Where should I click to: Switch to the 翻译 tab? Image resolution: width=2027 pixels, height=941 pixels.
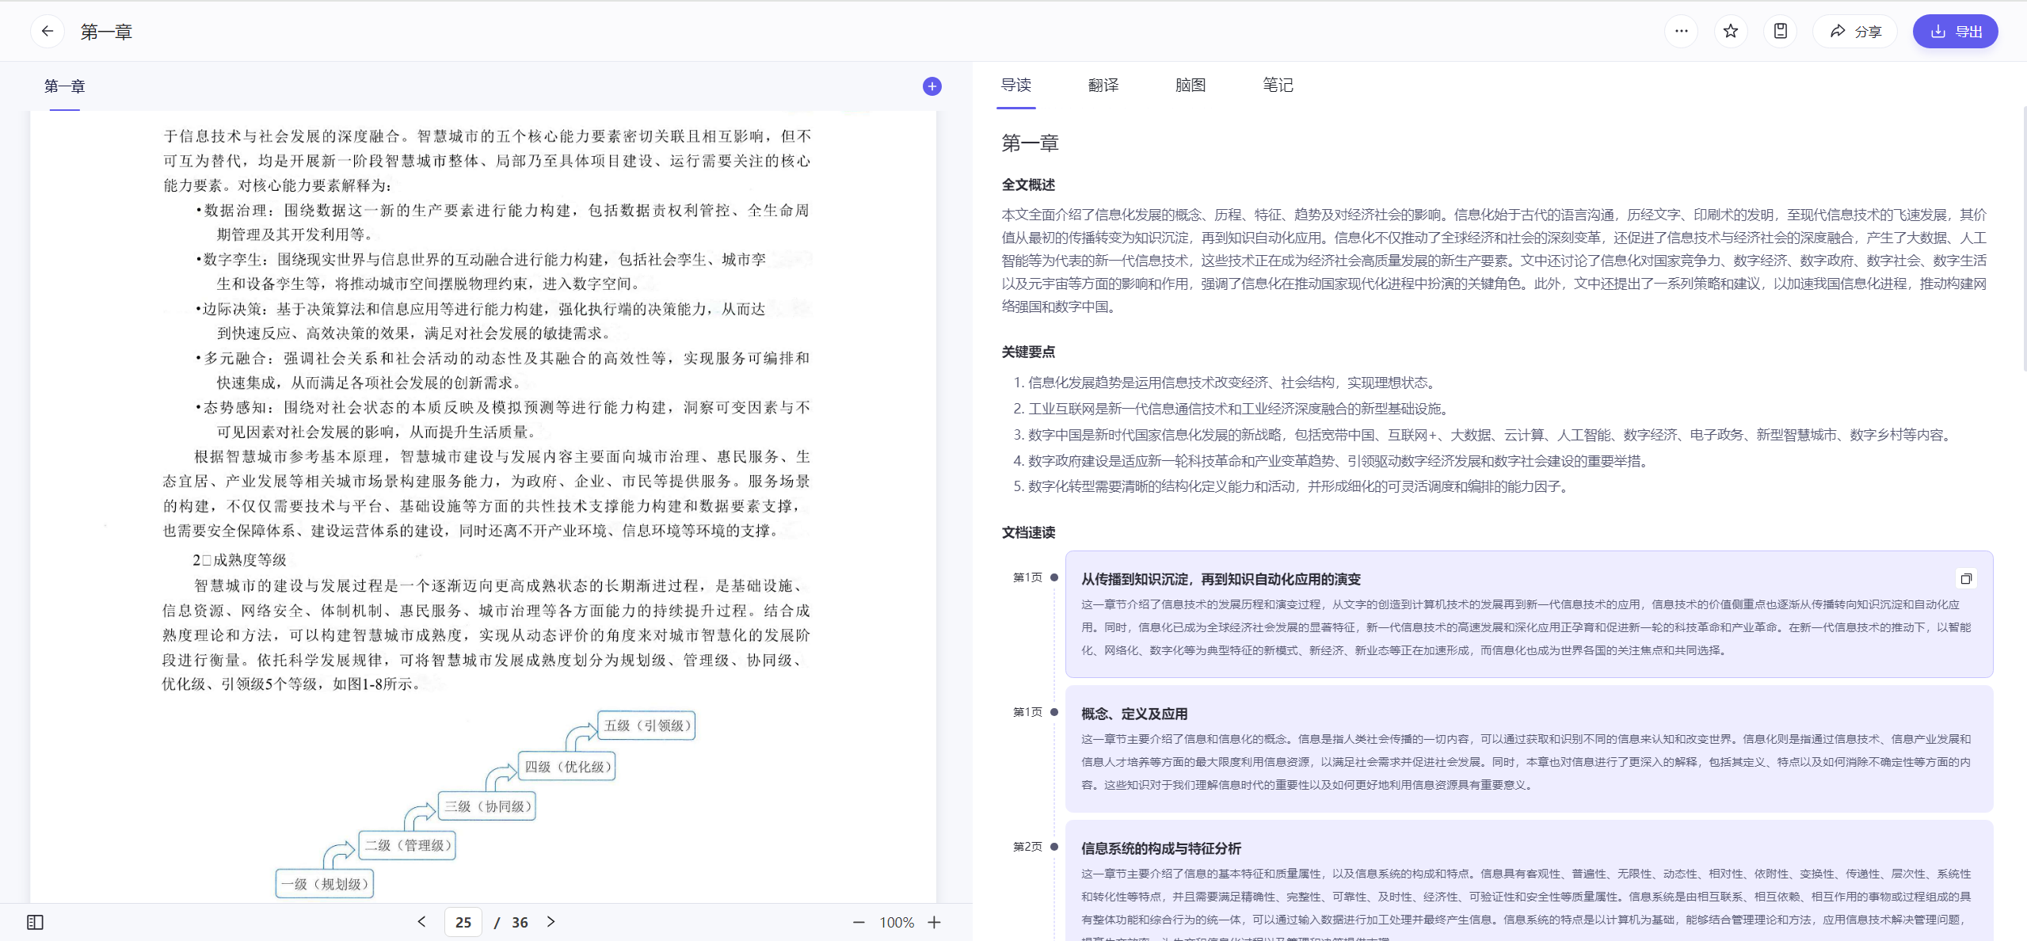1103,85
